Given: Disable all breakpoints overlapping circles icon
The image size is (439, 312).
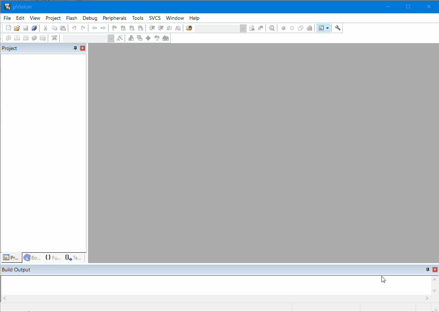Looking at the screenshot, I should click(x=301, y=28).
